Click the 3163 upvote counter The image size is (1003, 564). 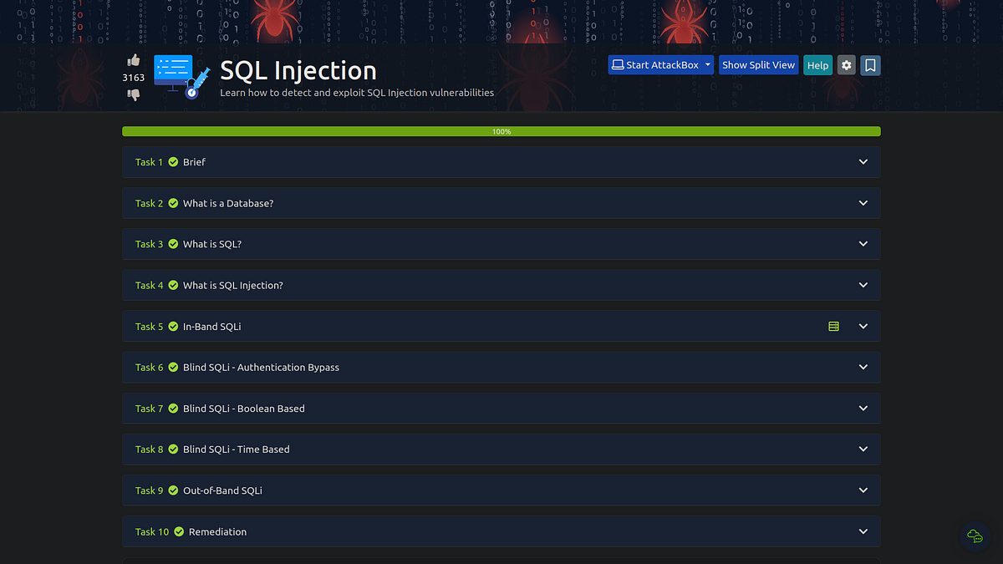click(133, 77)
